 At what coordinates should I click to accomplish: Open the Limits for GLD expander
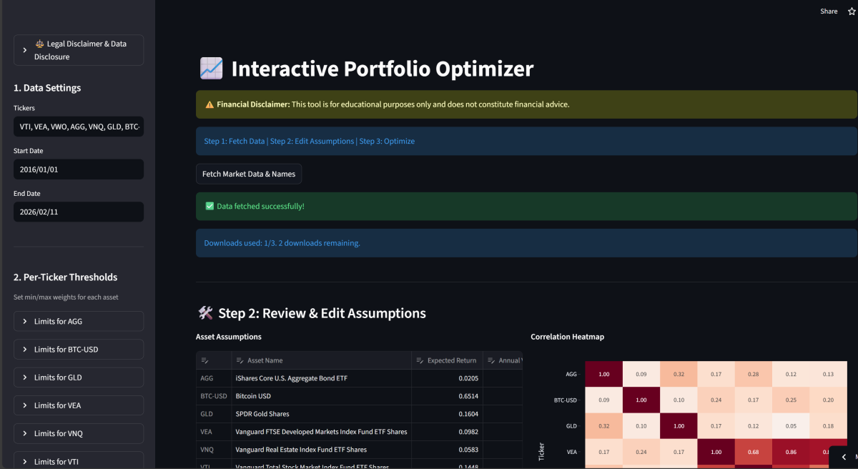(x=79, y=377)
